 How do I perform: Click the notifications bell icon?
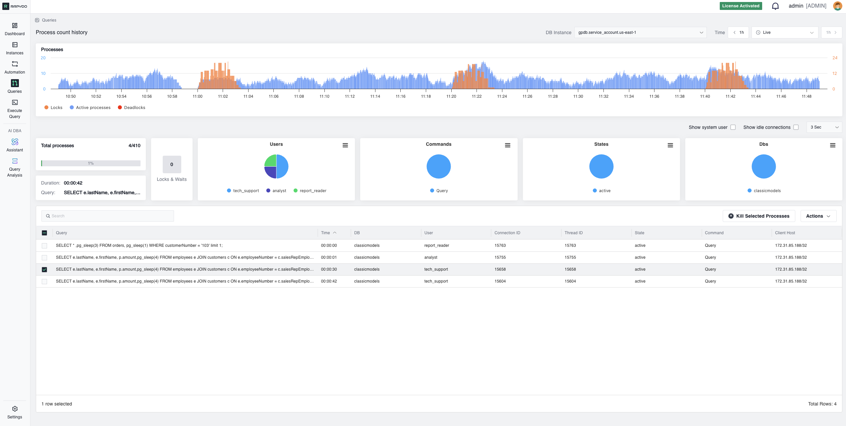tap(775, 6)
